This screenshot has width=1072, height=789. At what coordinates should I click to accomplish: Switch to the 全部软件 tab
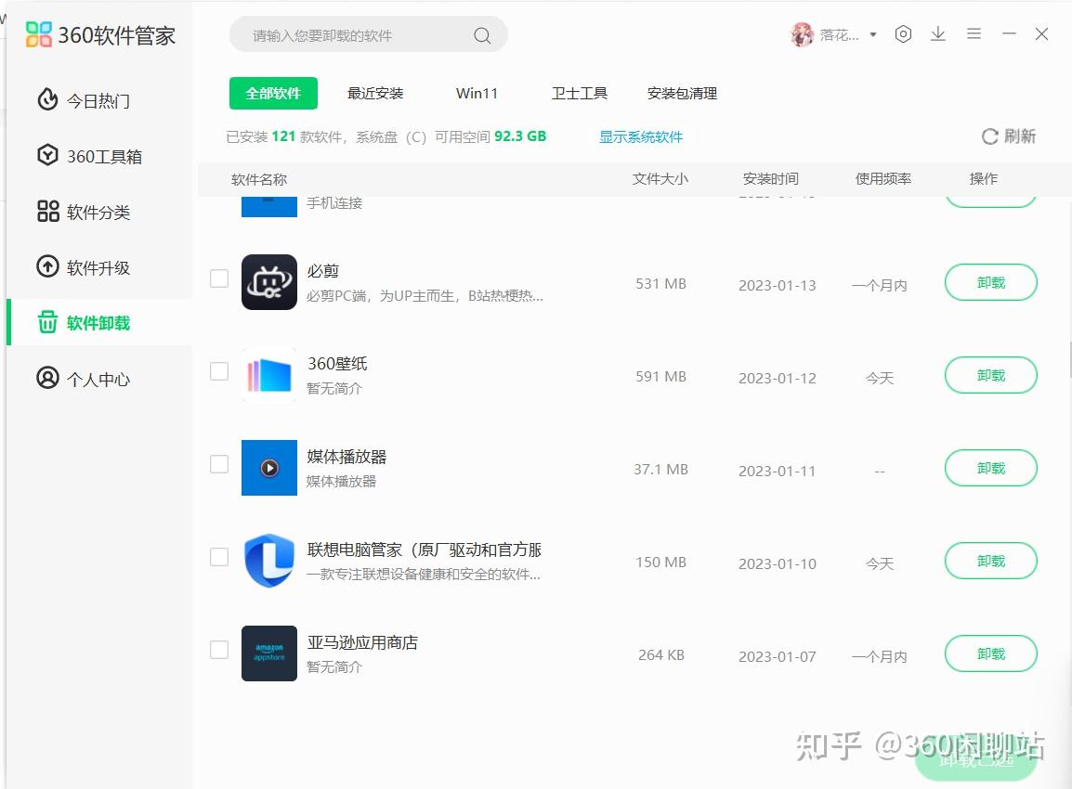tap(273, 93)
